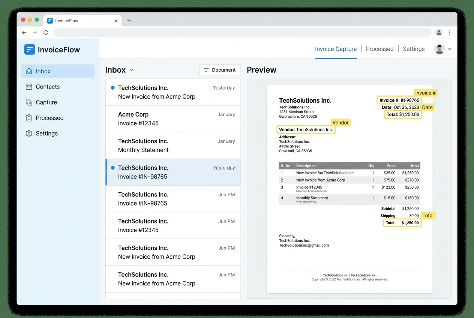The height and width of the screenshot is (318, 474).
Task: Open the account chevron next to the avatar
Action: coord(449,49)
